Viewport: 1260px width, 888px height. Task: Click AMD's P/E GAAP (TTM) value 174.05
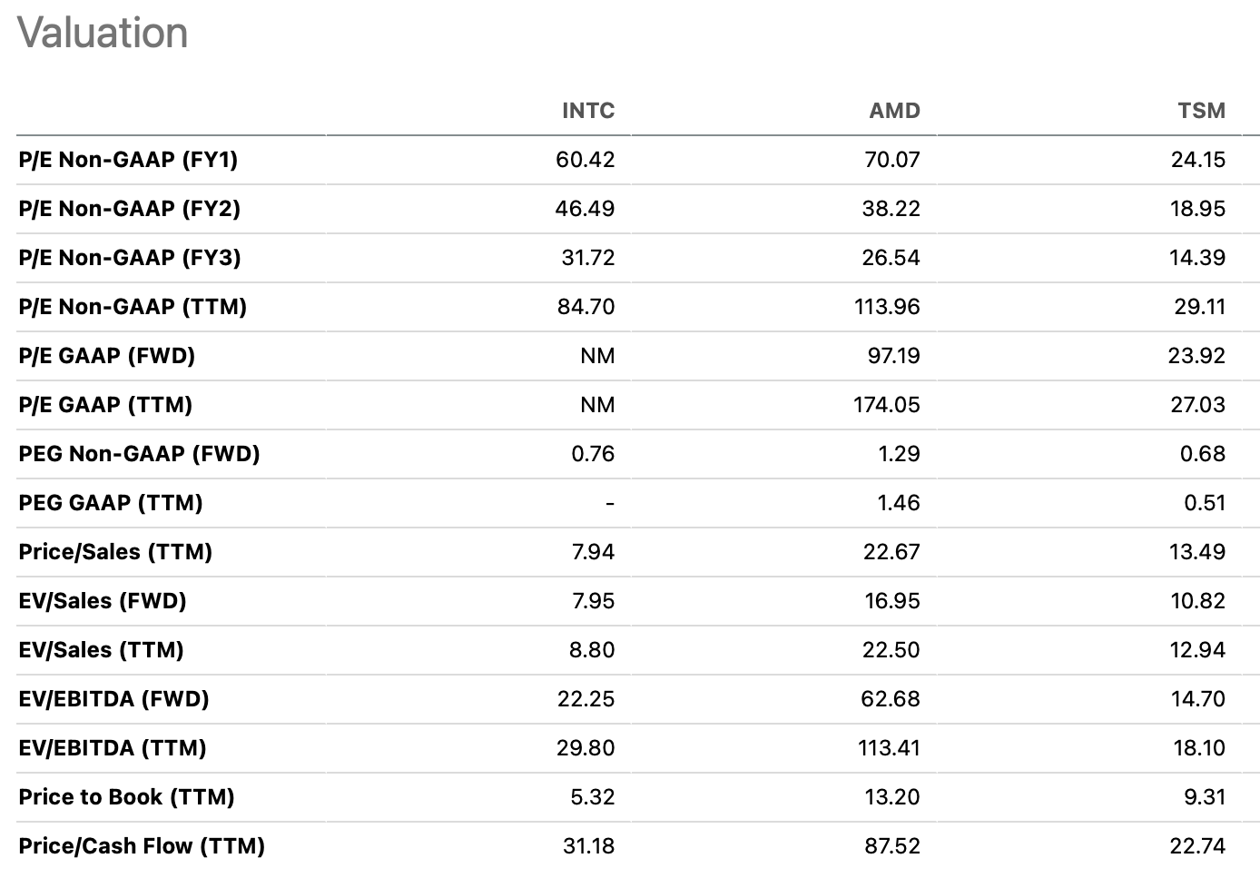pyautogui.click(x=886, y=405)
